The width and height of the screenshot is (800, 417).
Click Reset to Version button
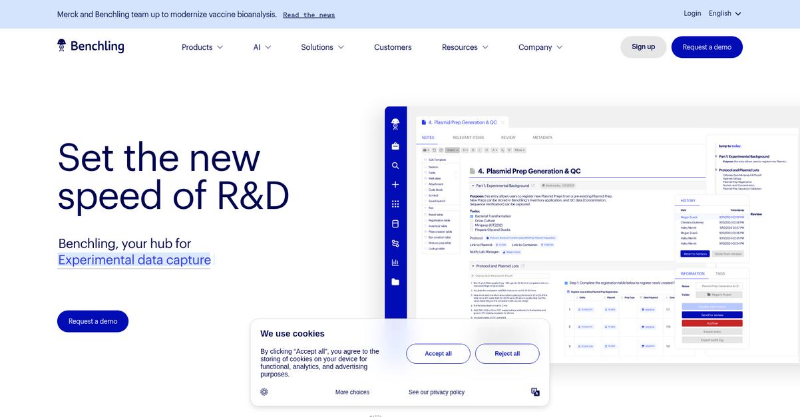(695, 254)
